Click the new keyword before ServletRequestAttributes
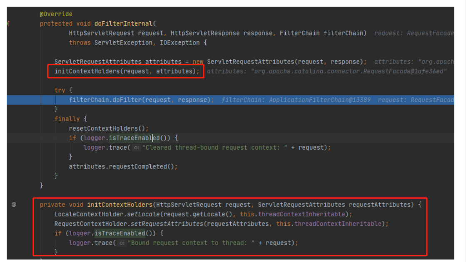 [x=198, y=62]
